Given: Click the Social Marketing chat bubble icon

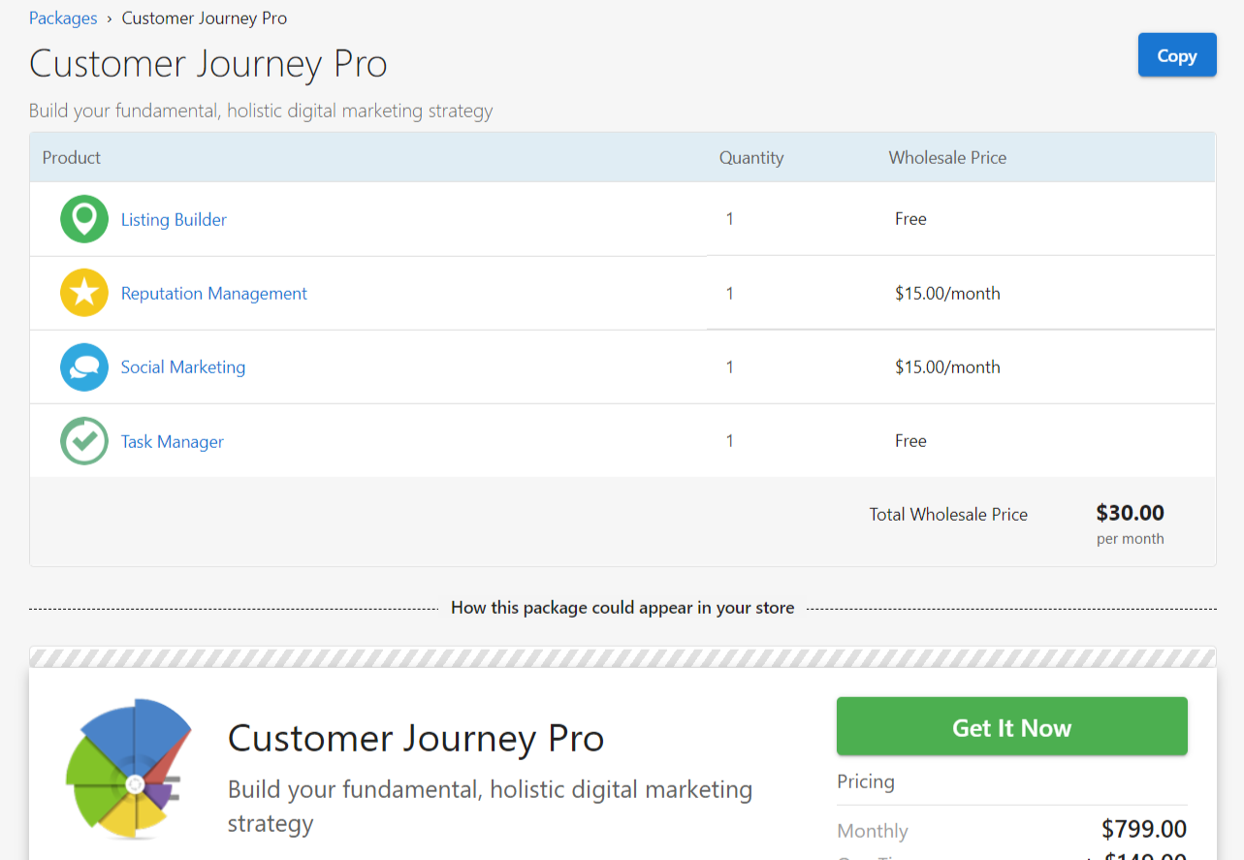Looking at the screenshot, I should 84,367.
